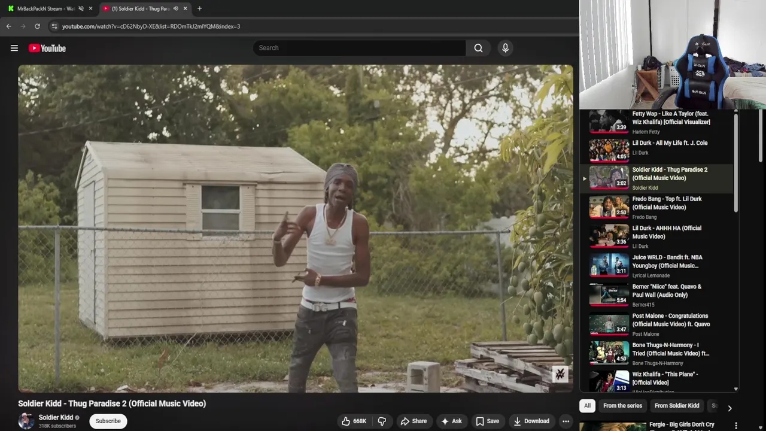
Task: Click the video watermark channel icon
Action: point(560,374)
